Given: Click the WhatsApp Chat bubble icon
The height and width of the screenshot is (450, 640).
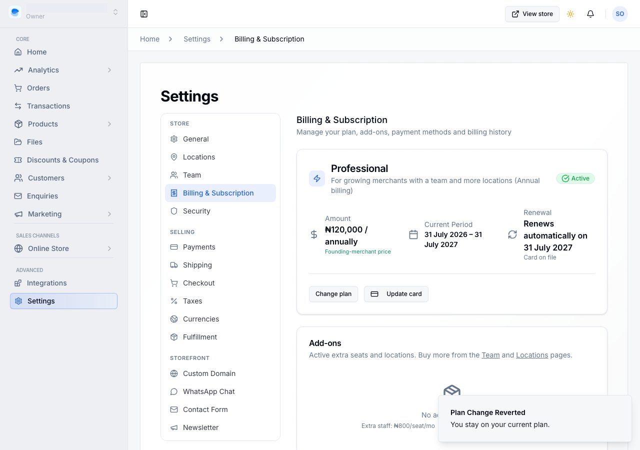Looking at the screenshot, I should [x=174, y=391].
